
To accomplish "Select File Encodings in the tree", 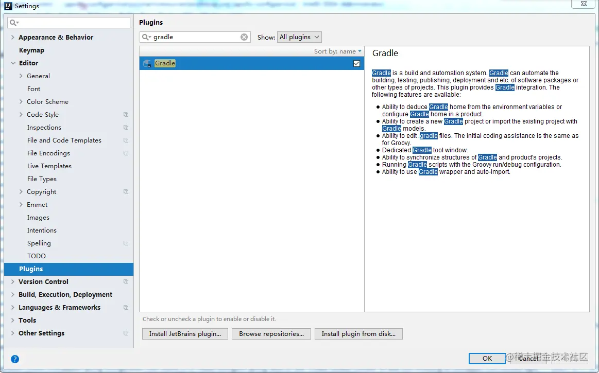I will (x=48, y=153).
